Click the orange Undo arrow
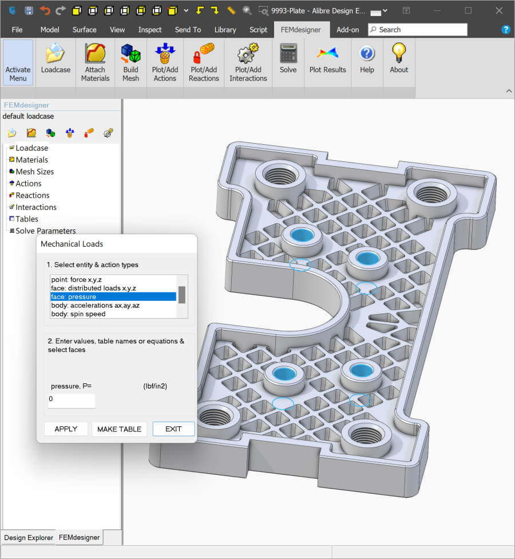515x559 pixels. point(45,10)
